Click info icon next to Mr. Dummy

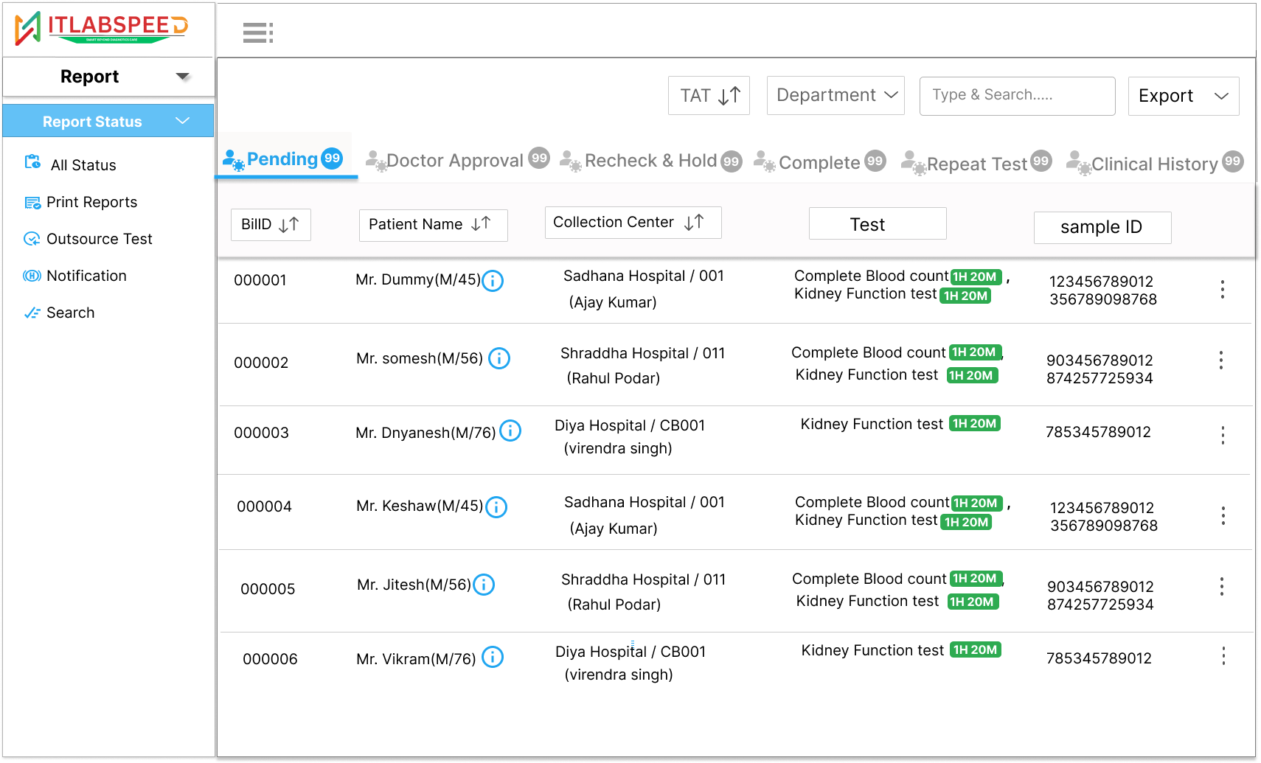tap(493, 281)
